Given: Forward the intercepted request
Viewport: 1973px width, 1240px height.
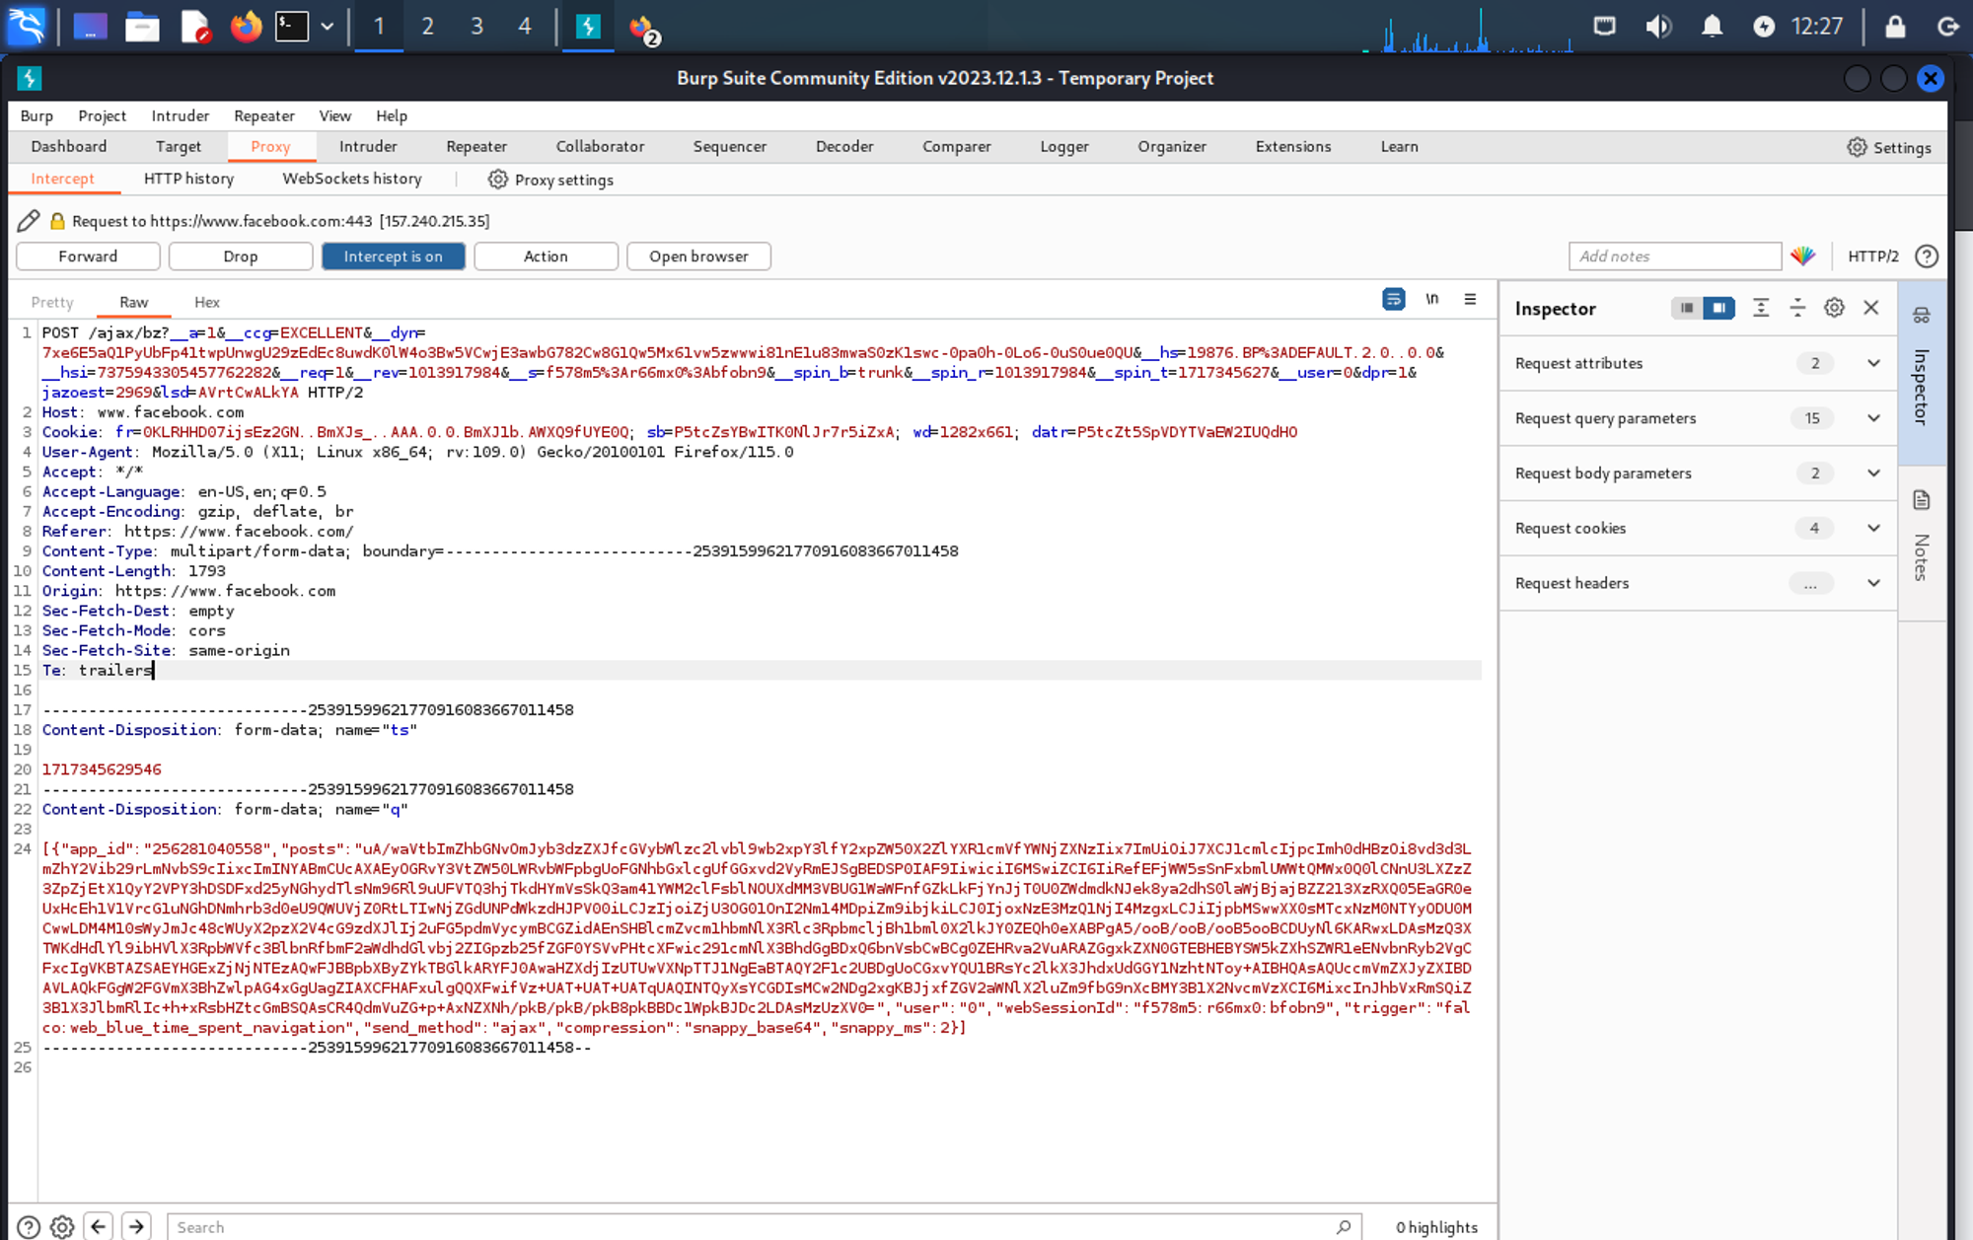Looking at the screenshot, I should pos(88,256).
